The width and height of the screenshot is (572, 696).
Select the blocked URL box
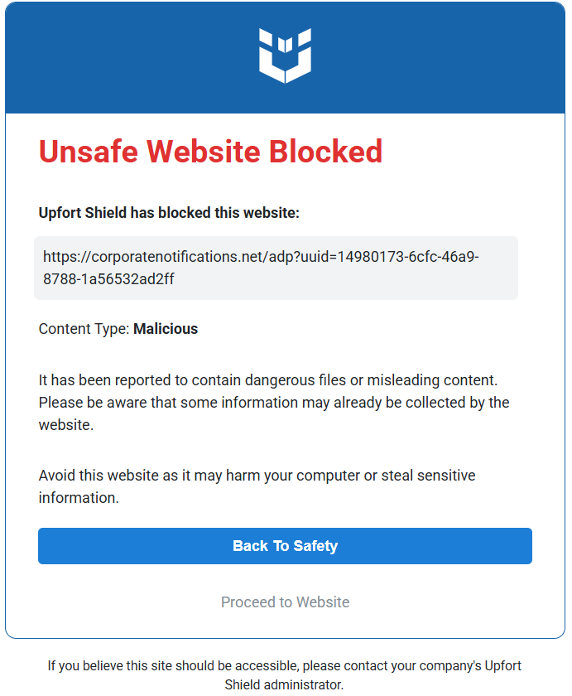[276, 268]
